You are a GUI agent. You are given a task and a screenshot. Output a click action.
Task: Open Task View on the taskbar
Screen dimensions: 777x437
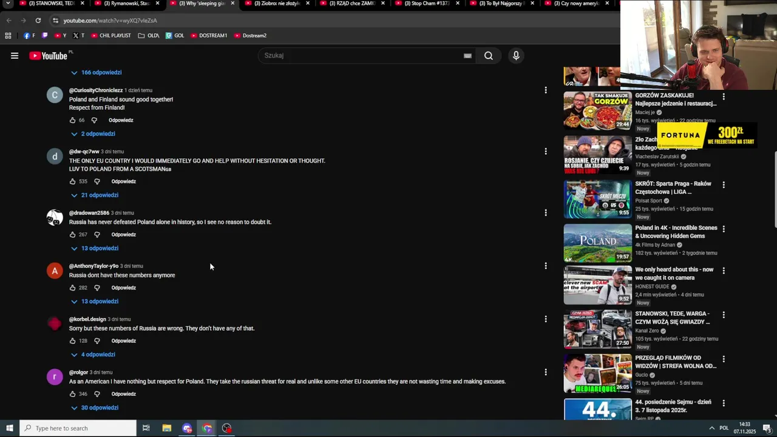146,428
